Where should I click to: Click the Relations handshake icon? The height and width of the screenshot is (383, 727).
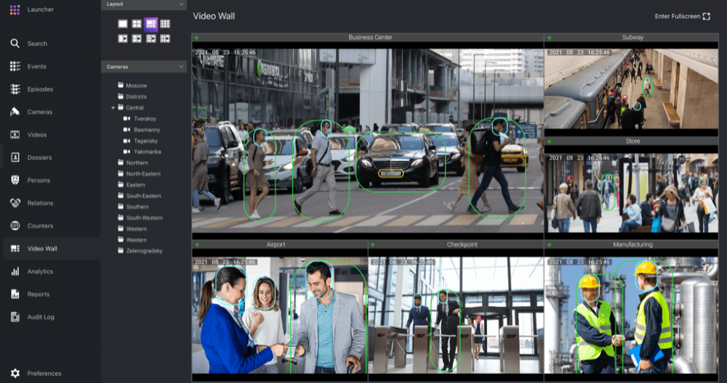pos(15,202)
